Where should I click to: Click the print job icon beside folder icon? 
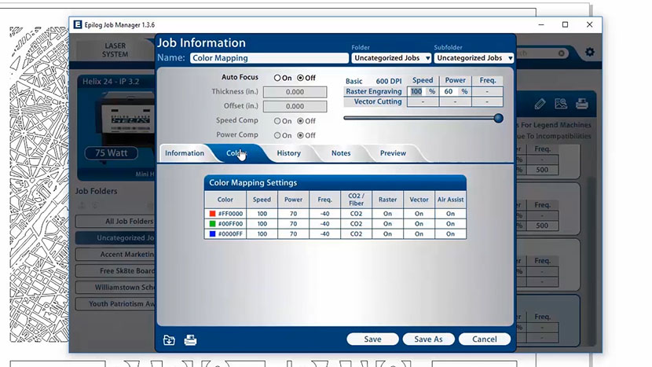(190, 339)
